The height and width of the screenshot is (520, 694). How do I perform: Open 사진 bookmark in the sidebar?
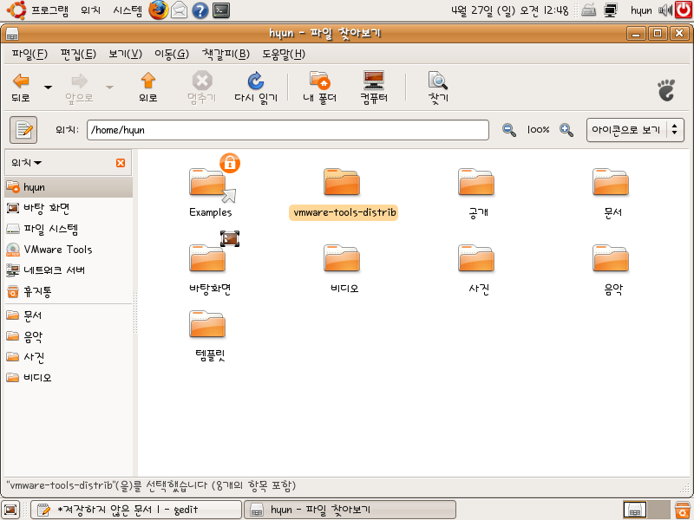pos(69,357)
